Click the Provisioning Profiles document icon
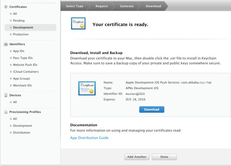Viewport: 231px width, 166px height. pyautogui.click(x=6, y=112)
